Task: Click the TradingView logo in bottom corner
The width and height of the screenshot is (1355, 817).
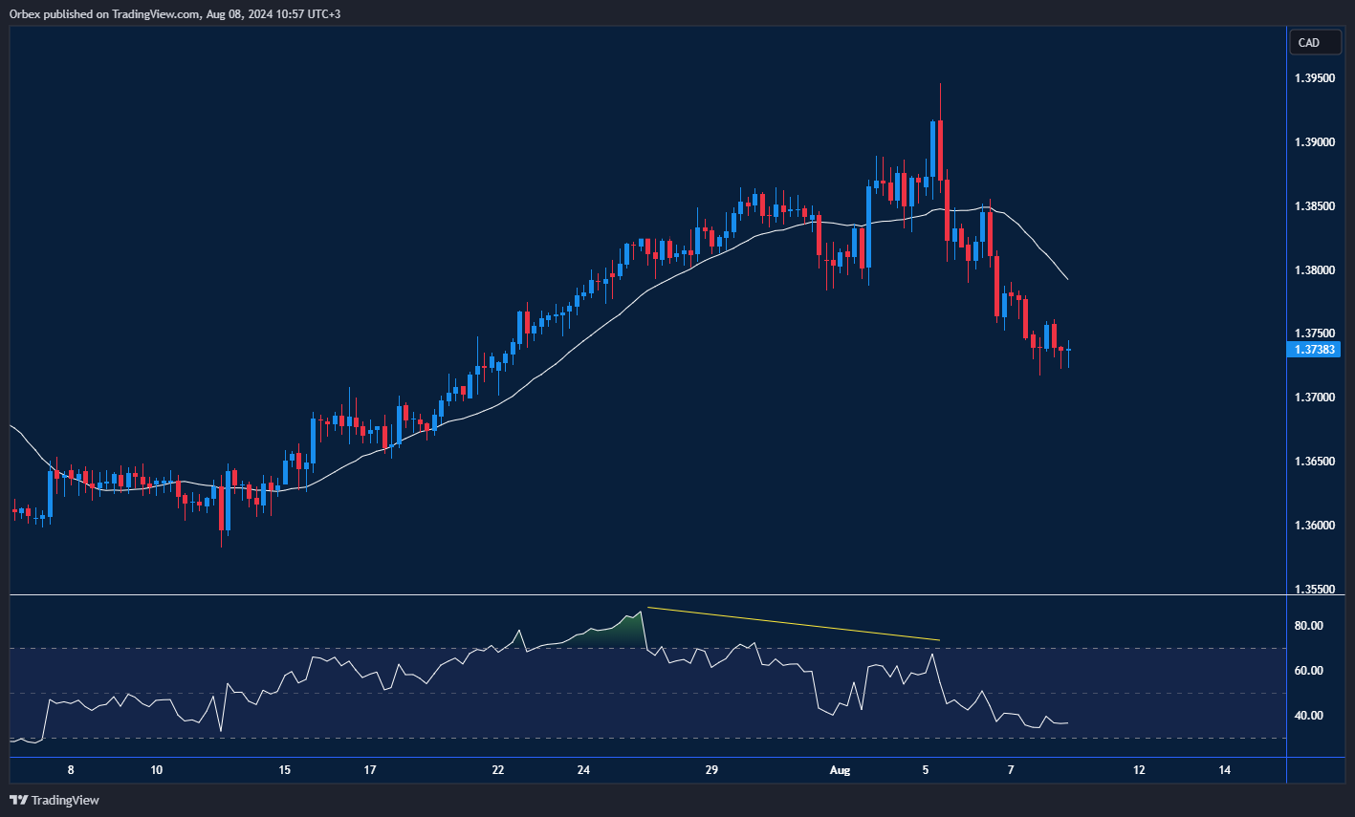Action: tap(55, 800)
